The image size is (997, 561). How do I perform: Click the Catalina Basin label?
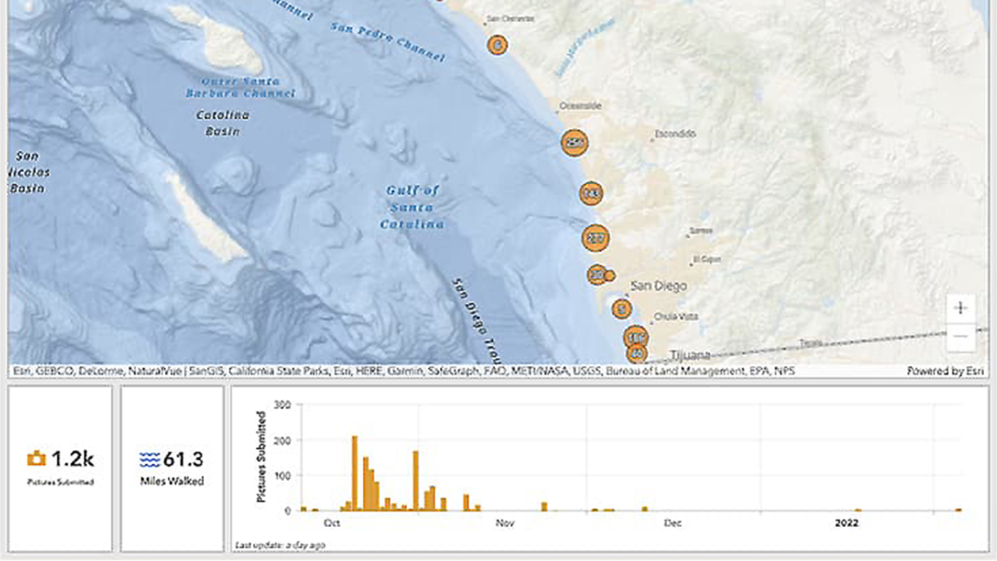[223, 123]
